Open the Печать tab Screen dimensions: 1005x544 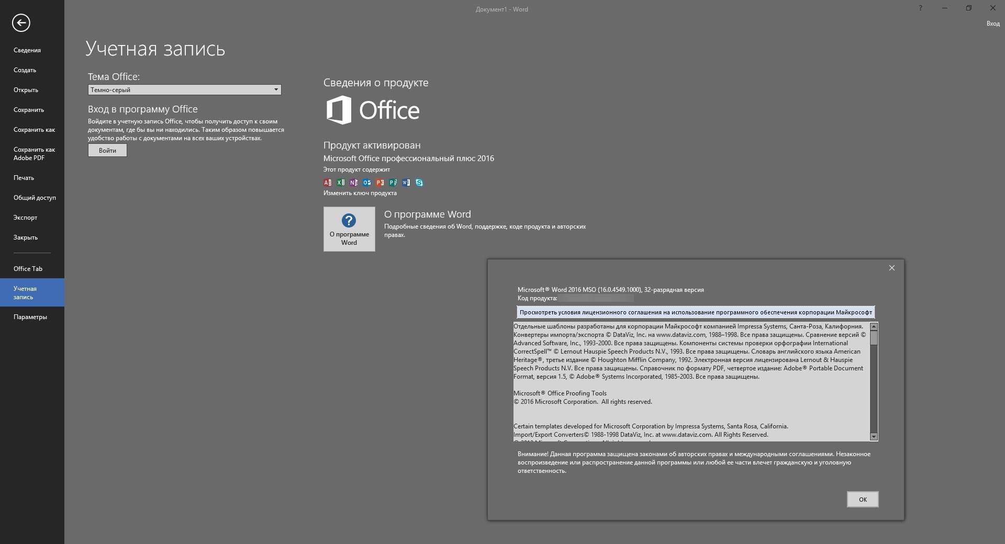[32, 178]
